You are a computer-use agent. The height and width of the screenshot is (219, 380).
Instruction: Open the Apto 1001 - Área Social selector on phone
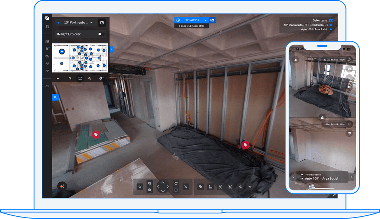point(321,178)
